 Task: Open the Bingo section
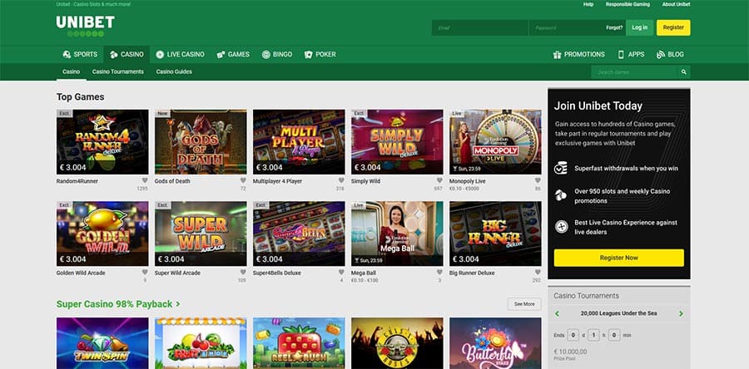coord(277,54)
